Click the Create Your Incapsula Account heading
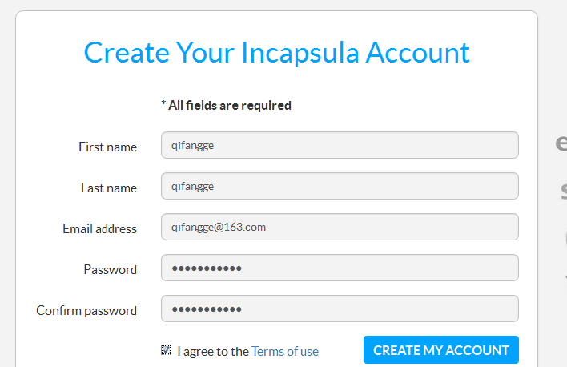The height and width of the screenshot is (367, 567). pos(276,53)
